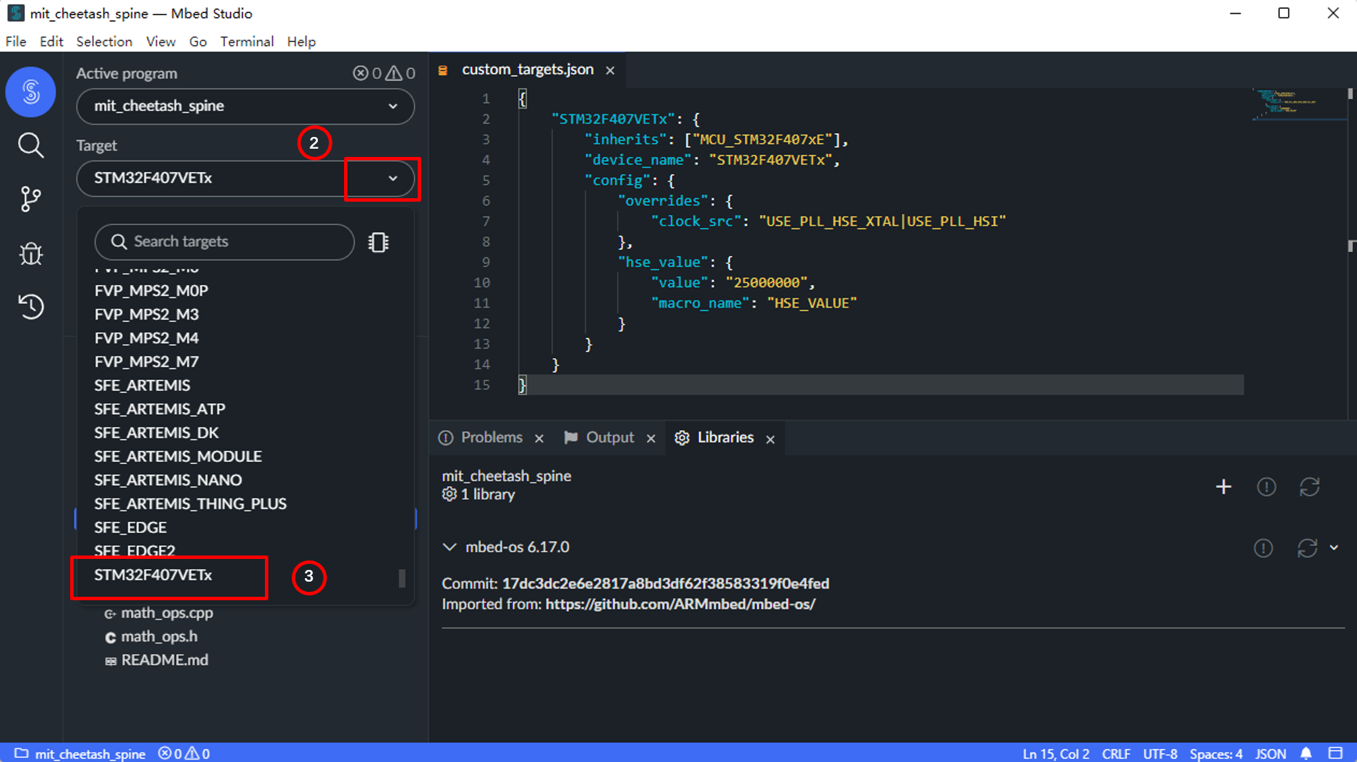Open the Search view in sidebar

[x=30, y=145]
